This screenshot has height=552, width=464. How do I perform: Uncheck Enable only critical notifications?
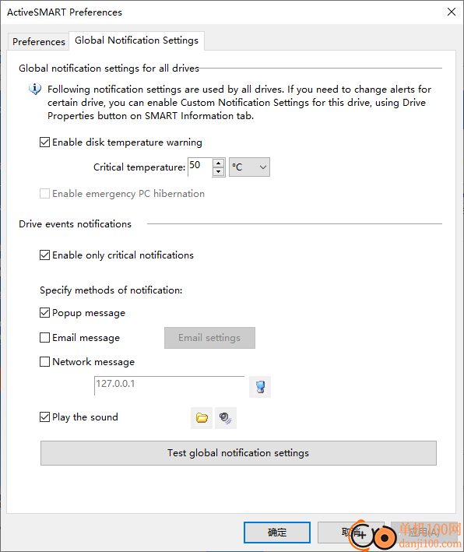click(44, 255)
